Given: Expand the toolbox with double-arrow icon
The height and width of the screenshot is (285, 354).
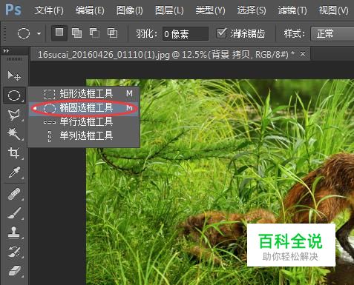Looking at the screenshot, I should tap(7, 51).
